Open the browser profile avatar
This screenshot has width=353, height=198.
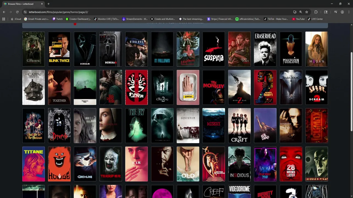pyautogui.click(x=342, y=12)
